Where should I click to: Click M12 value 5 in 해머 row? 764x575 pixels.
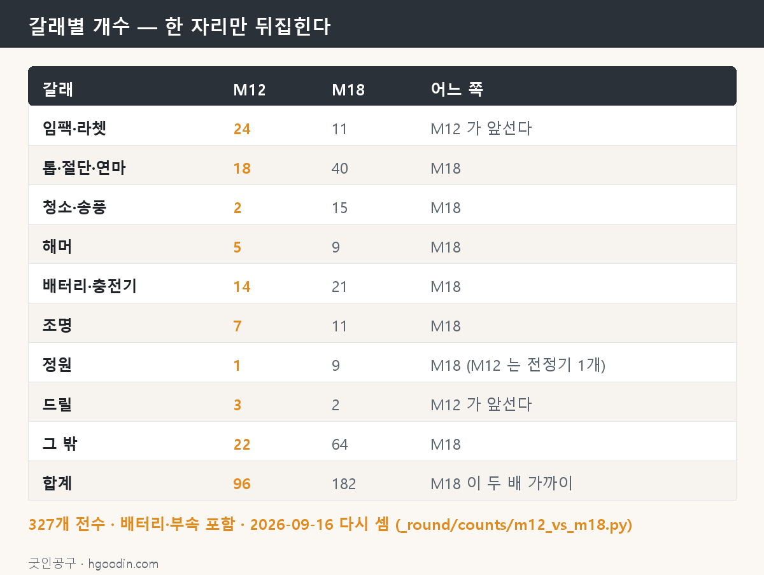tap(237, 247)
